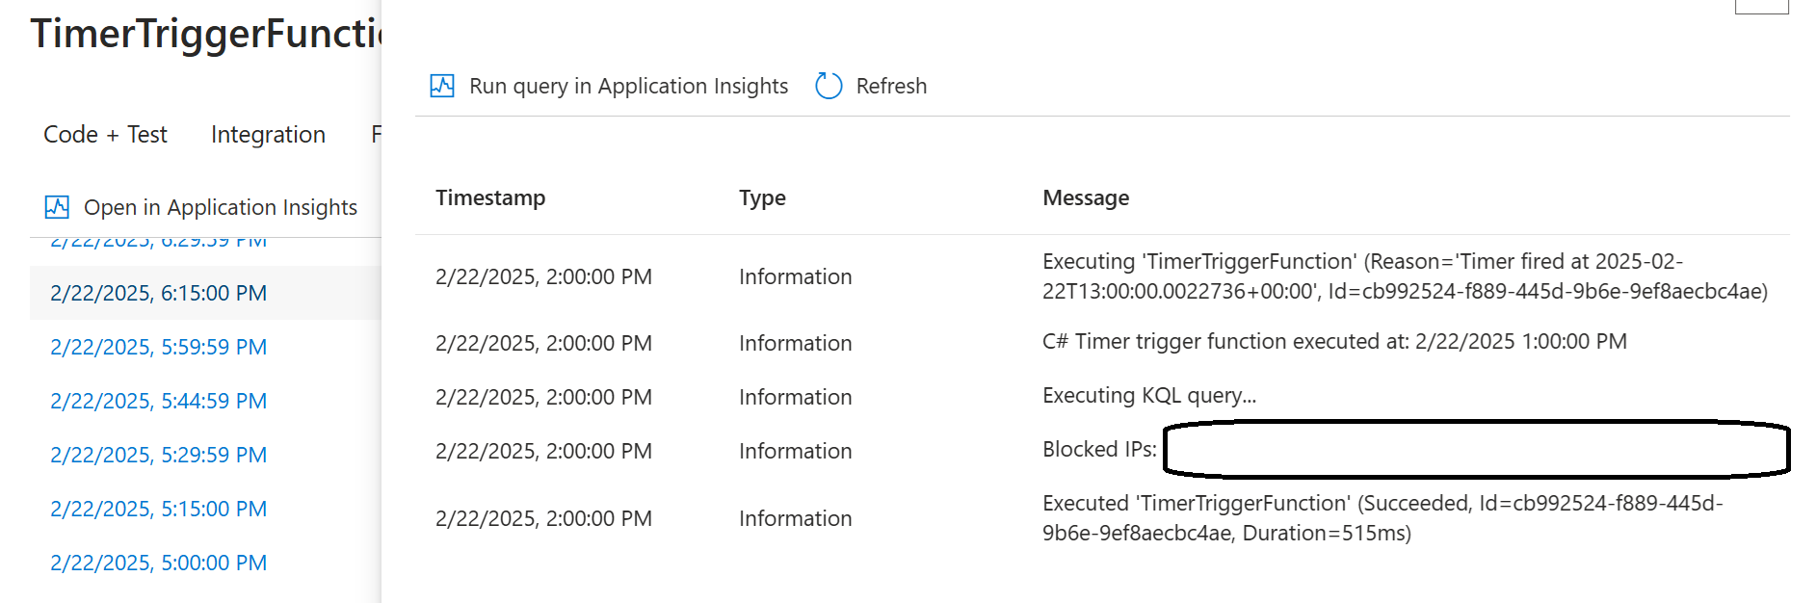Select the Executing 'TimerTriggerFunction' log message
The image size is (1816, 603).
click(x=1405, y=276)
